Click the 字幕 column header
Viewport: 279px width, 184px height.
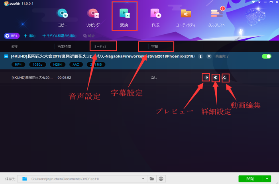pos(155,47)
